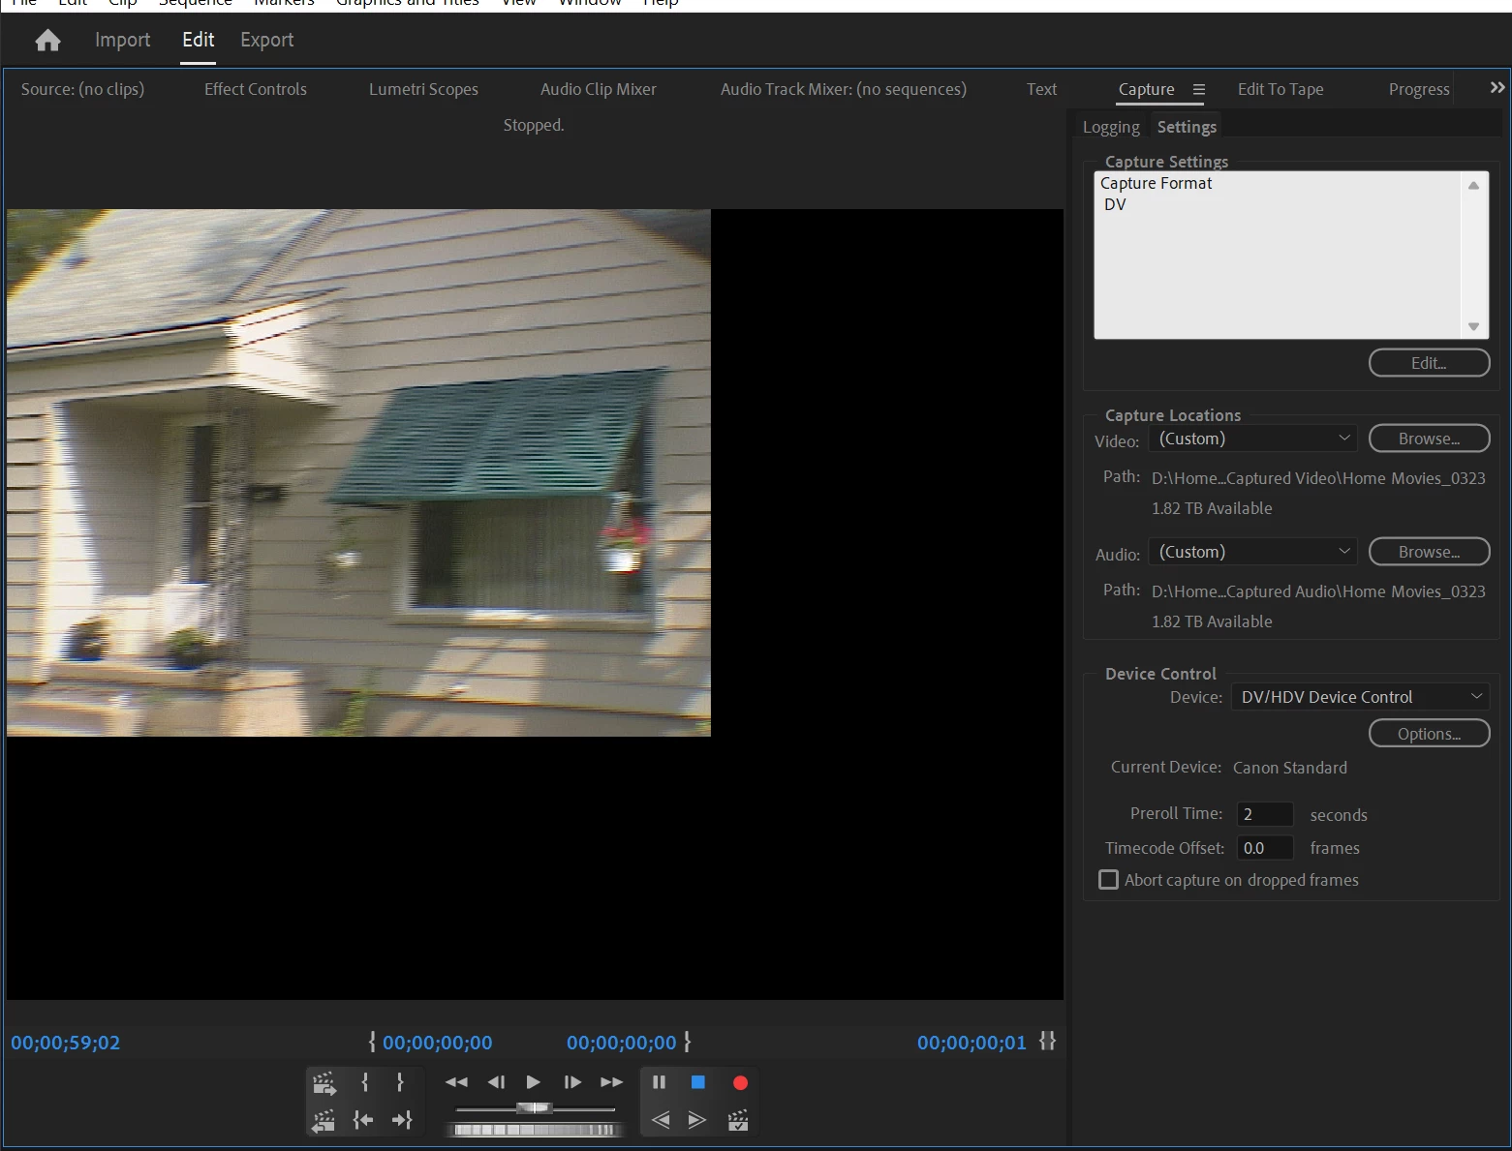This screenshot has width=1512, height=1151.
Task: Click the Go To Out Point button
Action: 402,1120
